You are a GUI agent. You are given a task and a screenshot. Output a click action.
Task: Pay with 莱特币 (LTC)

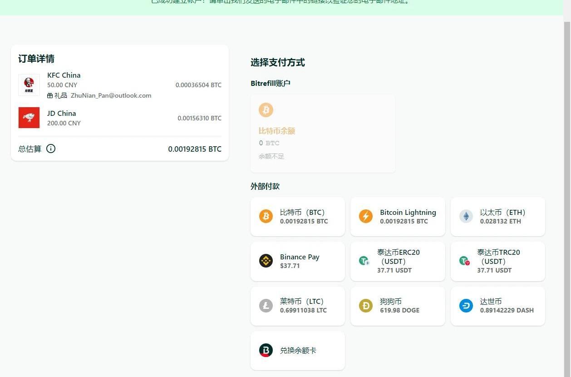[298, 306]
